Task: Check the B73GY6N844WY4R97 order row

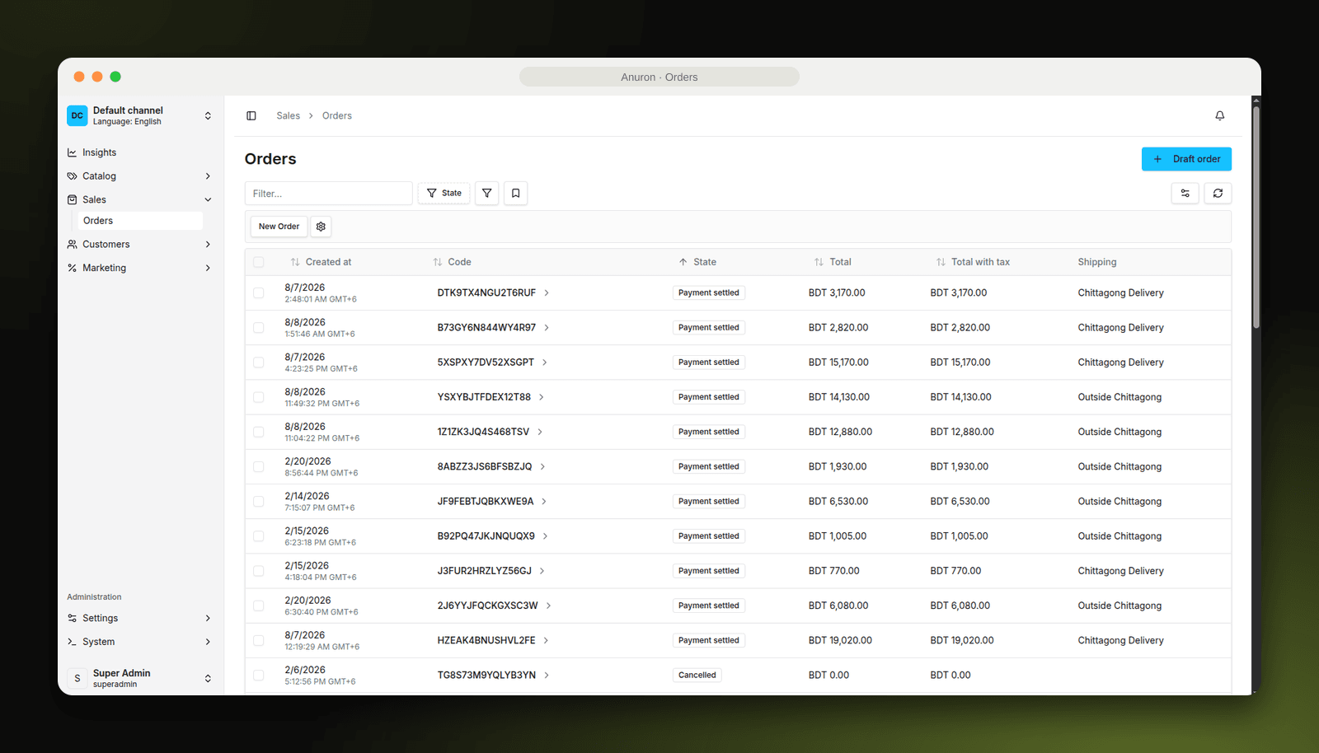Action: (x=259, y=328)
